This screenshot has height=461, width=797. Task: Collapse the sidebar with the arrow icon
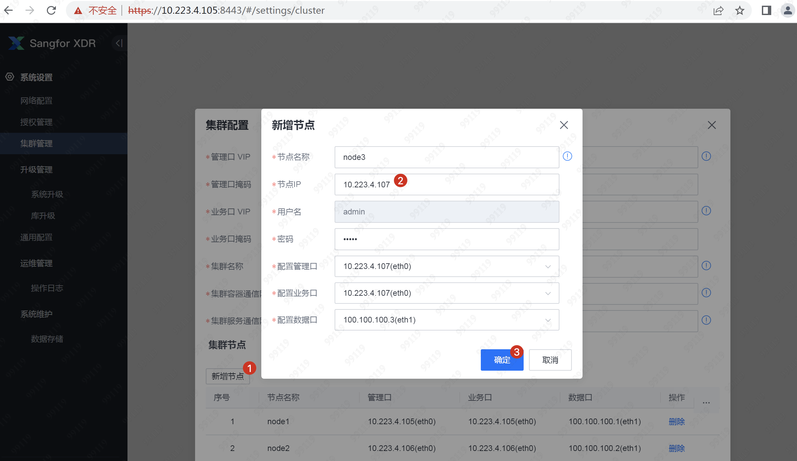coord(119,43)
